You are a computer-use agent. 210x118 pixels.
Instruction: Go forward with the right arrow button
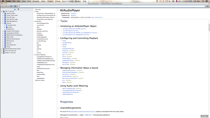click(6, 6)
